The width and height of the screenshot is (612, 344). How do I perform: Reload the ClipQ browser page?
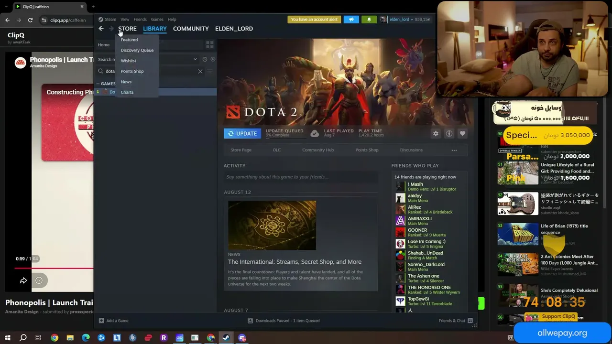point(30,20)
